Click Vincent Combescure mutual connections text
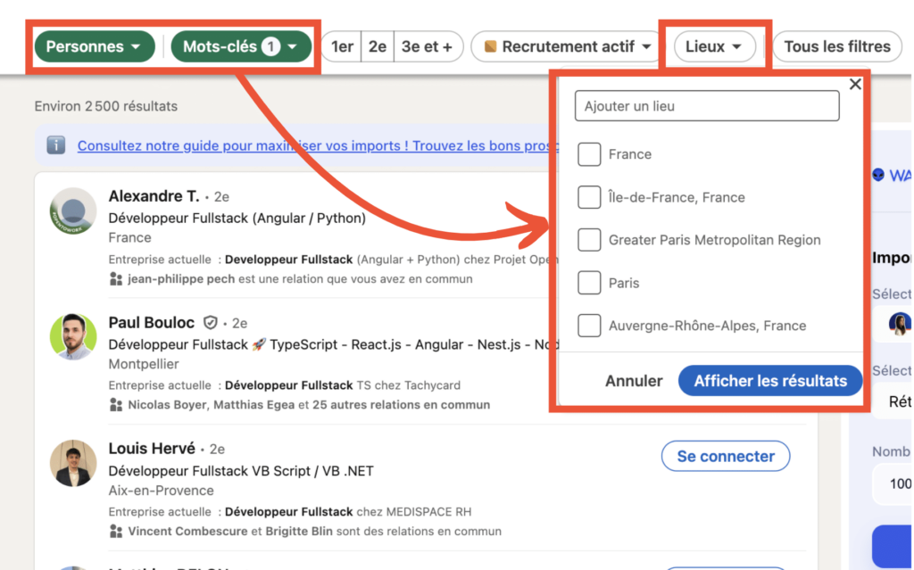 click(187, 532)
